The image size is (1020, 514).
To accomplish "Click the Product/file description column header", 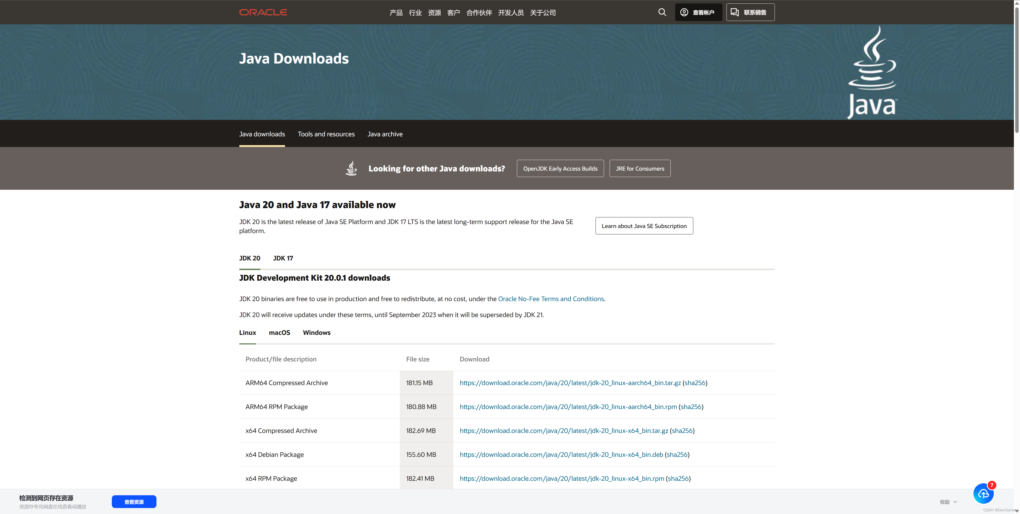I will coord(281,359).
